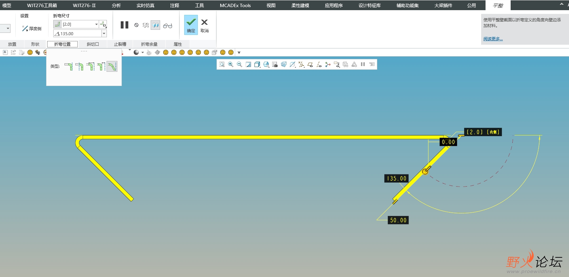
Task: Click the 135.00 angle input field
Action: pyautogui.click(x=77, y=34)
